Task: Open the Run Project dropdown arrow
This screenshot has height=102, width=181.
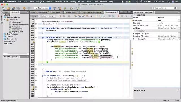Action: click(68, 8)
